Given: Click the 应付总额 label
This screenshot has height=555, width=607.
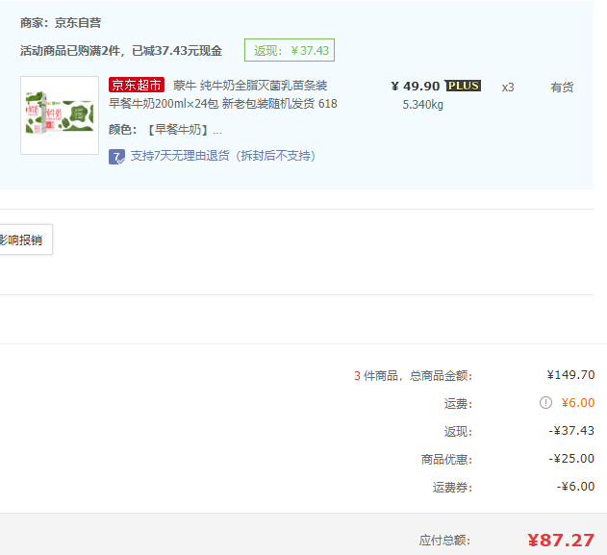Looking at the screenshot, I should pos(444,541).
